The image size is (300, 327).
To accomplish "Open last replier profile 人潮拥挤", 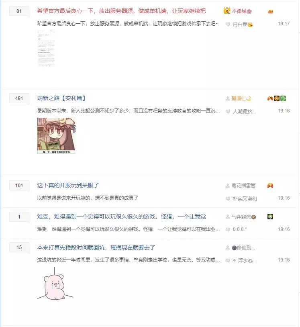I will (245, 111).
